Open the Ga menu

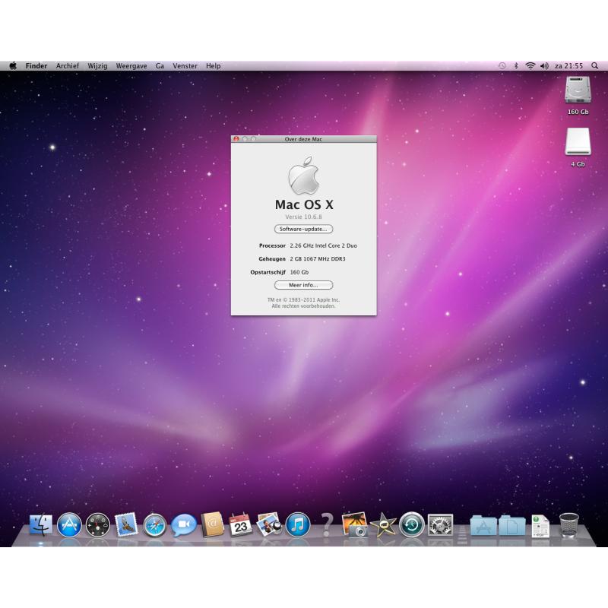click(160, 66)
